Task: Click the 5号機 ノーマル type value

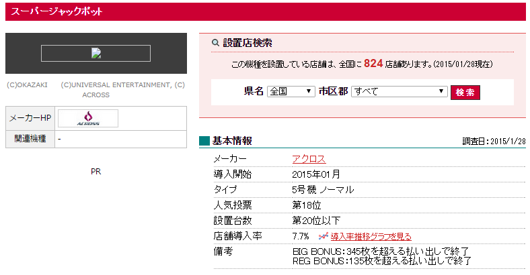Action: pyautogui.click(x=323, y=190)
